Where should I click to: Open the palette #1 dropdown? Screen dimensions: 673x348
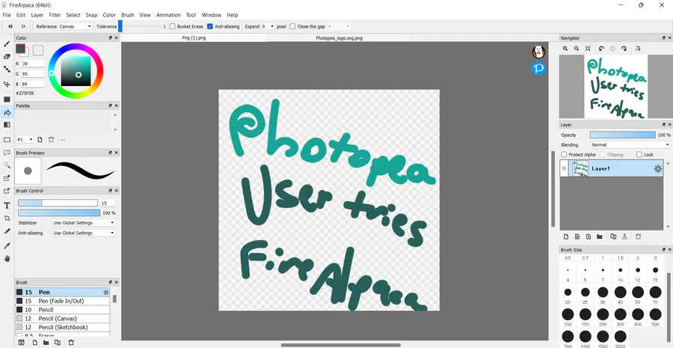coord(25,140)
